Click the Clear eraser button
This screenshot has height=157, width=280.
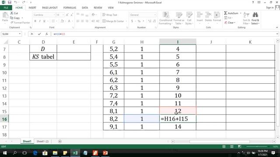point(230,23)
